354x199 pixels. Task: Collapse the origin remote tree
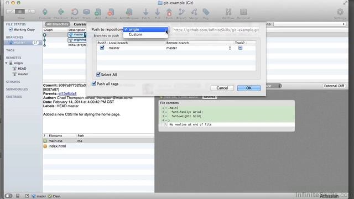point(6,63)
